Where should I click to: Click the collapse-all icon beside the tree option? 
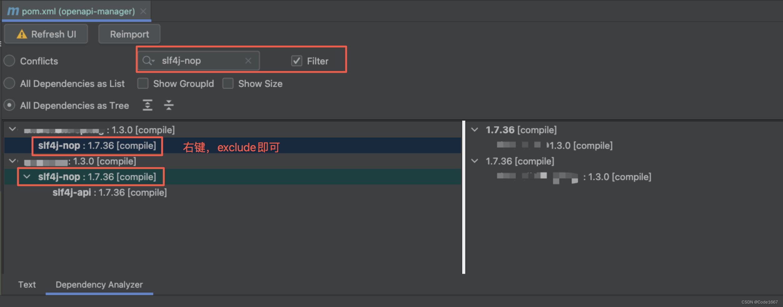[x=169, y=105]
